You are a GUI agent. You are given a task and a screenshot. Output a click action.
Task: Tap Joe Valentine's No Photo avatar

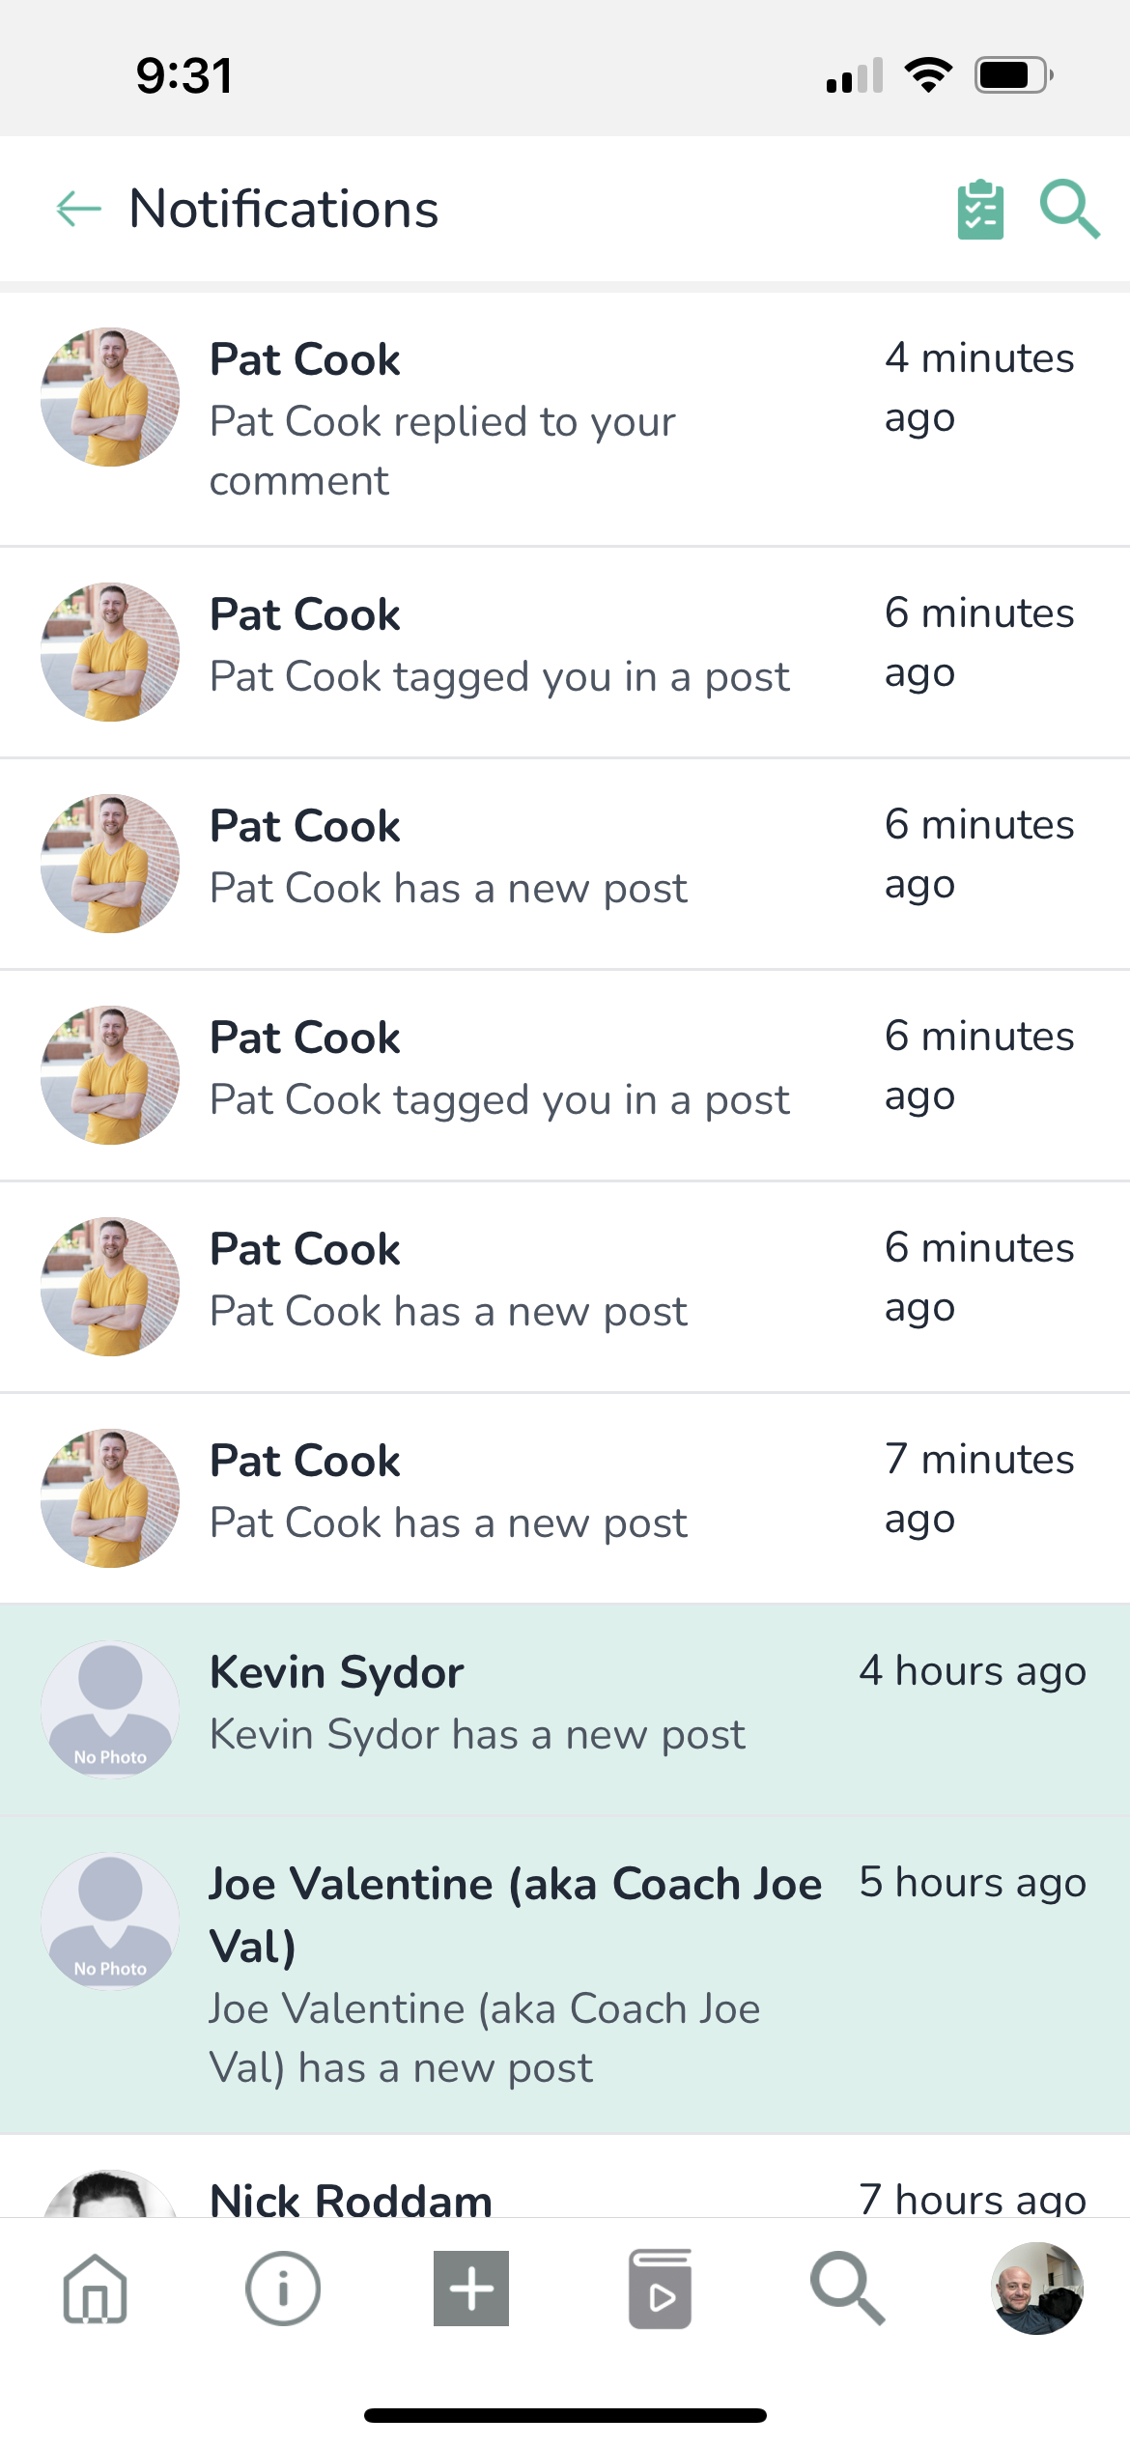110,1920
